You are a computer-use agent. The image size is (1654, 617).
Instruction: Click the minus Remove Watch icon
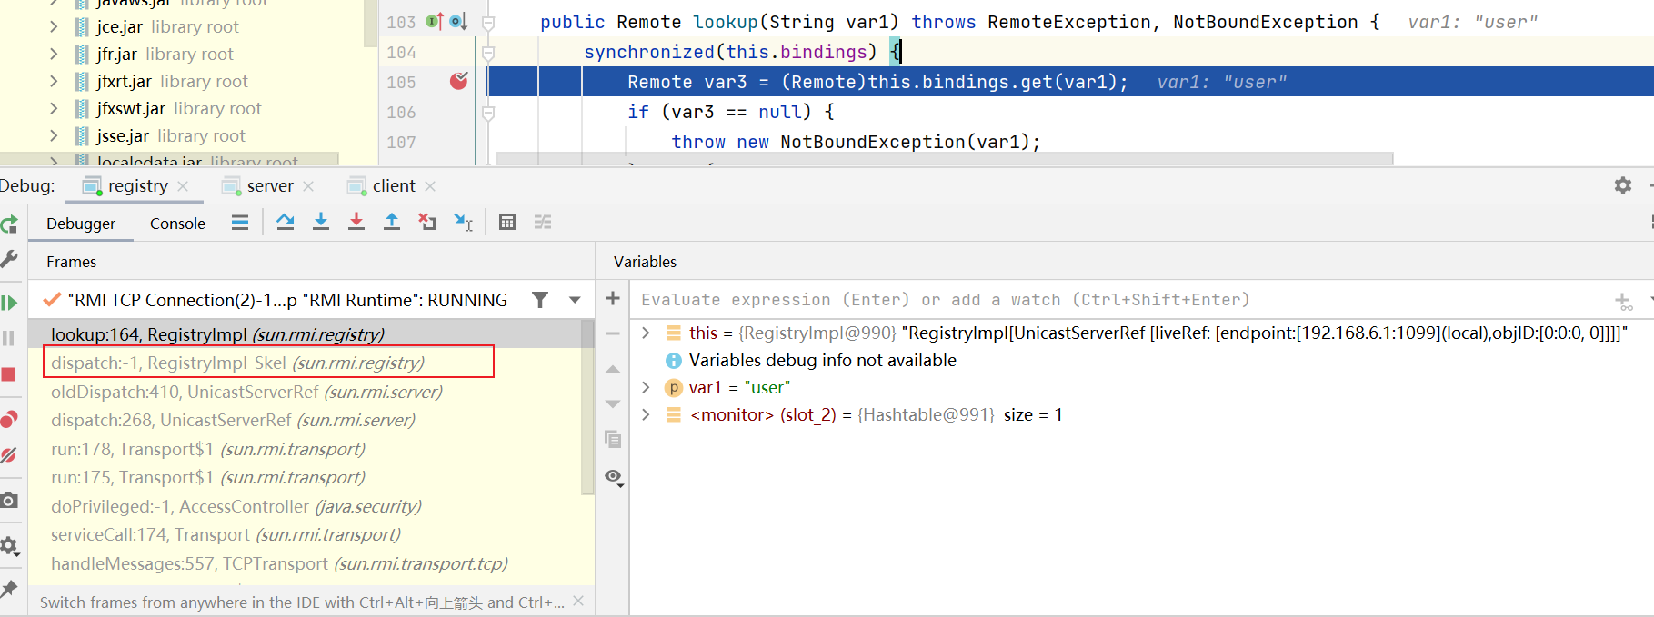(613, 333)
